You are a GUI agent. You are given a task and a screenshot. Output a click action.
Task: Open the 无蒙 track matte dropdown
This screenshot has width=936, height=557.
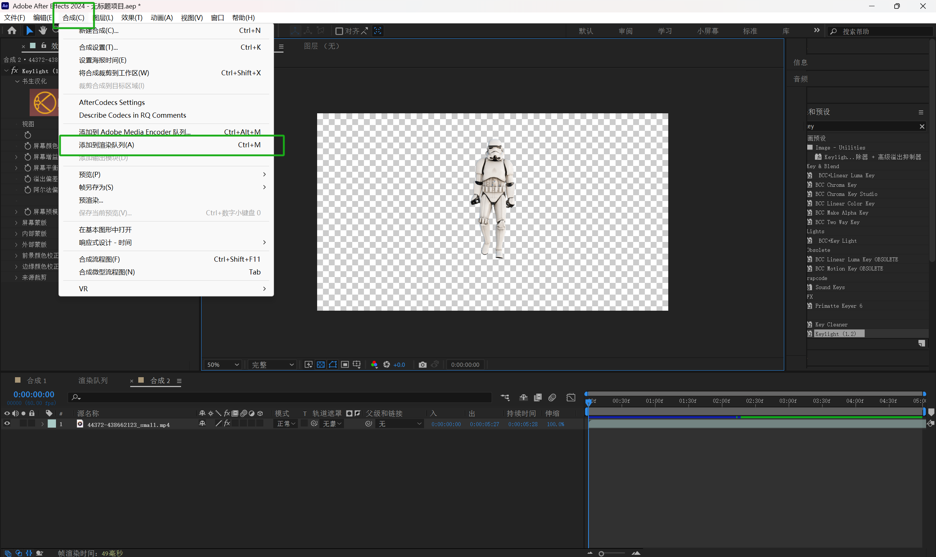(x=332, y=424)
